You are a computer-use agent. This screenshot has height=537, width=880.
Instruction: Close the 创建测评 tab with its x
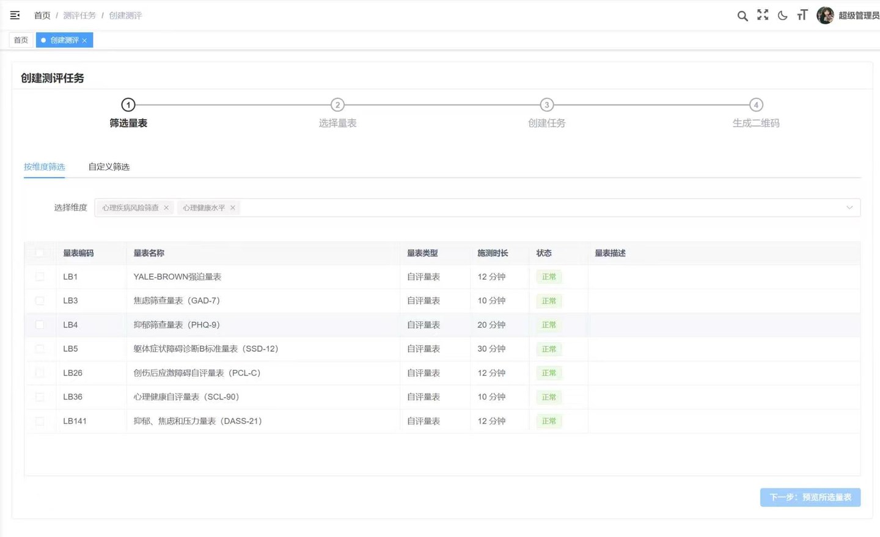84,40
